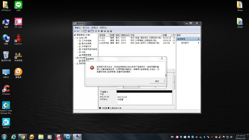This screenshot has height=140, width=249.
Task: Click the open-folder toolbar icon
Action: click(x=105, y=31)
